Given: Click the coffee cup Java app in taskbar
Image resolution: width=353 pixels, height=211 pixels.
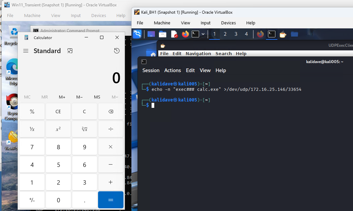Looking at the screenshot, I should (283, 34).
